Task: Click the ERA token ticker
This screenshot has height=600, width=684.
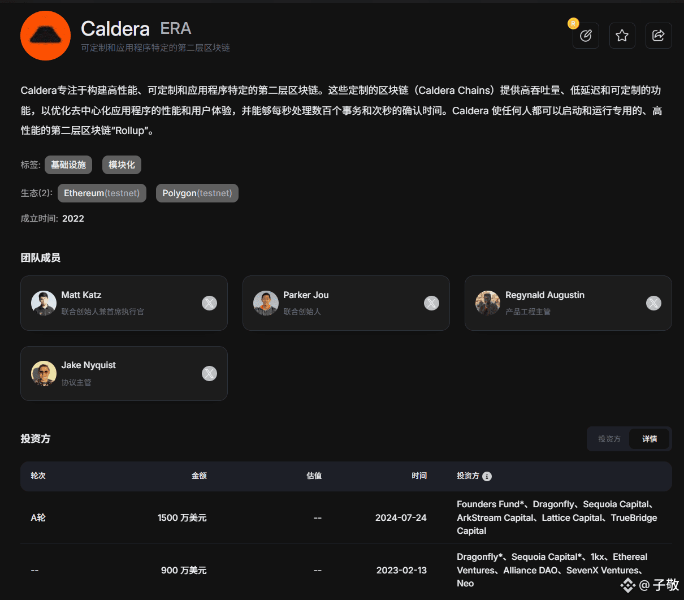Action: click(176, 28)
